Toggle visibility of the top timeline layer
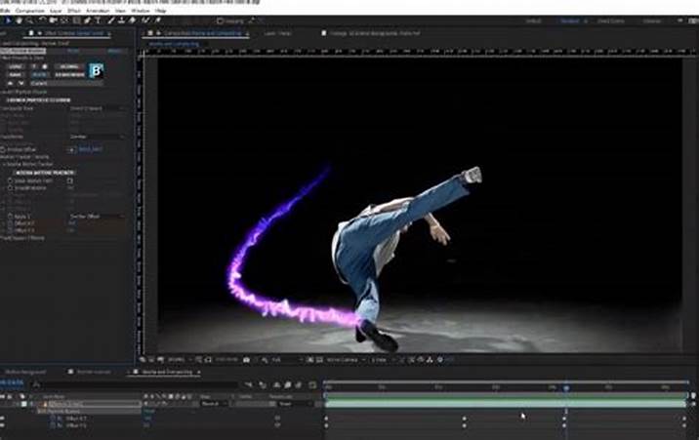Image resolution: width=699 pixels, height=440 pixels. coord(4,403)
